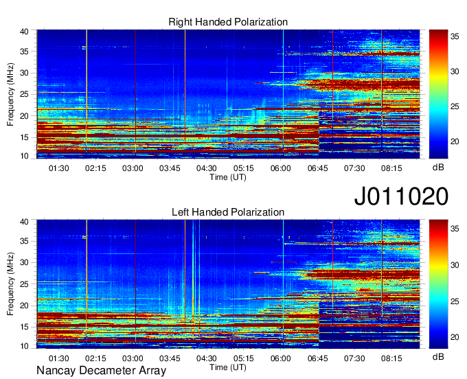Click the lower plot's 'Frequency (MHz)' axis label

(x=10, y=284)
